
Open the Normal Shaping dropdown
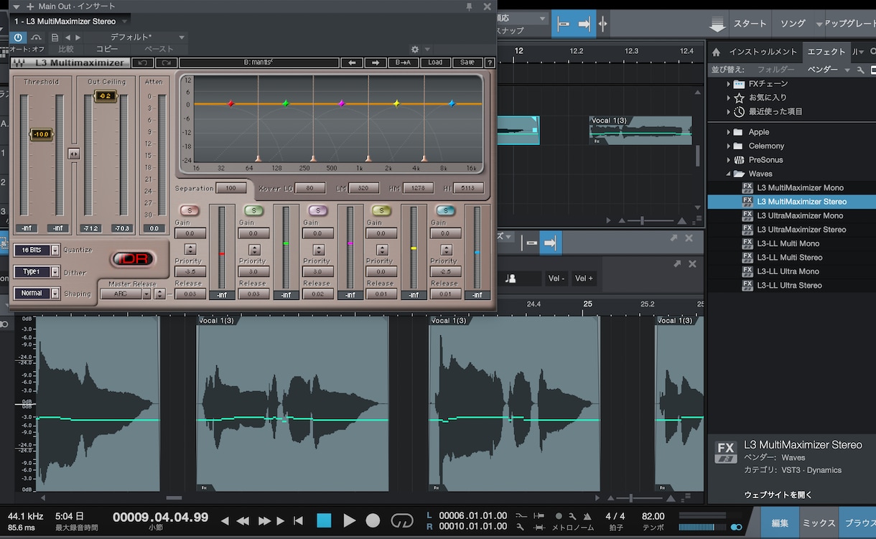click(x=36, y=293)
